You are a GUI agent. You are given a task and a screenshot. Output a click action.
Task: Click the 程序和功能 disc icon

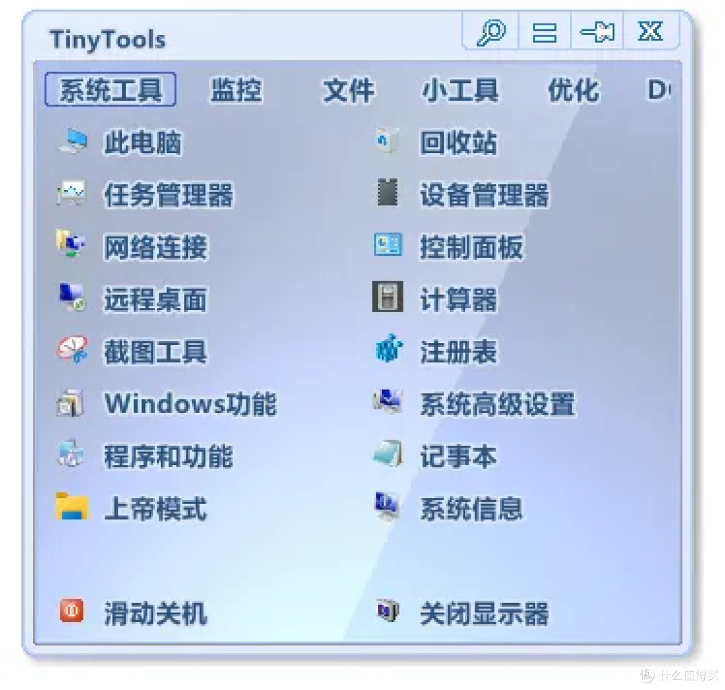point(70,453)
